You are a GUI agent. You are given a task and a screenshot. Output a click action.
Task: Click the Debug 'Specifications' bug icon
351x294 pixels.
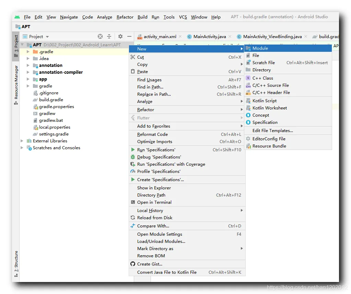[133, 157]
